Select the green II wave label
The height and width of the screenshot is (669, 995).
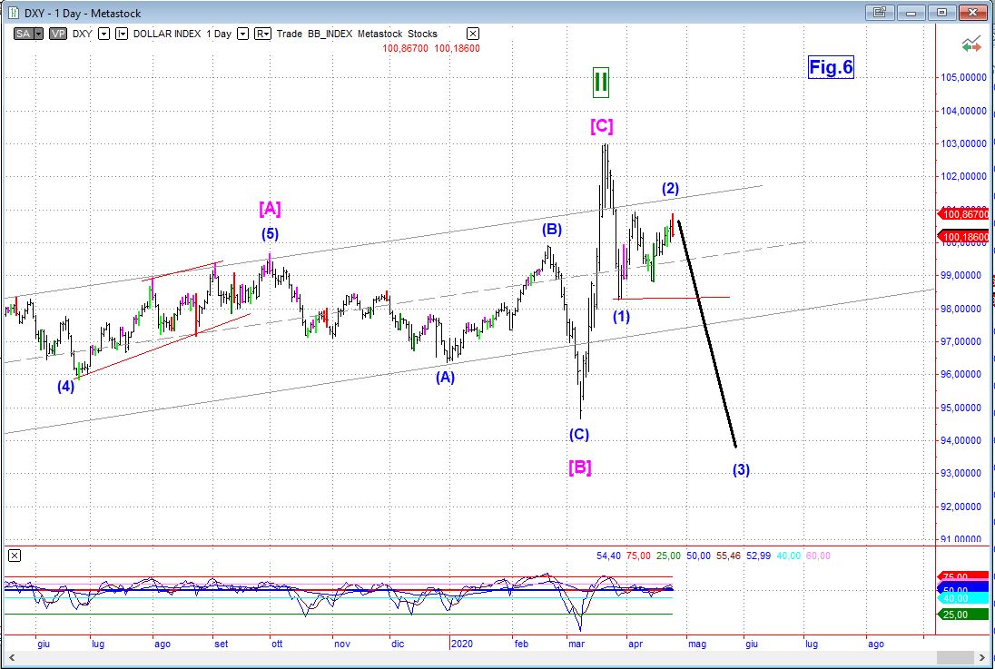coord(600,82)
